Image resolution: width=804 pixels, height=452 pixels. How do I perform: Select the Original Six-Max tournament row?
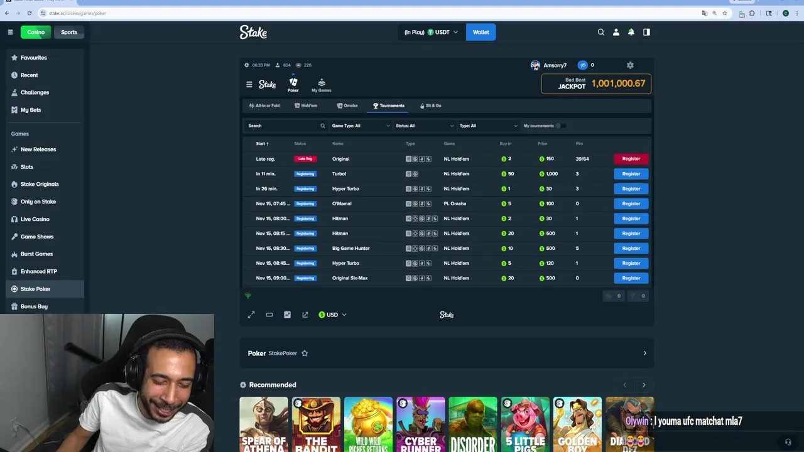pos(447,278)
